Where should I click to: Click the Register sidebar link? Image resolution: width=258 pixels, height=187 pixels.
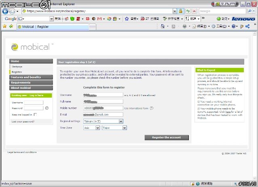[x=17, y=72]
